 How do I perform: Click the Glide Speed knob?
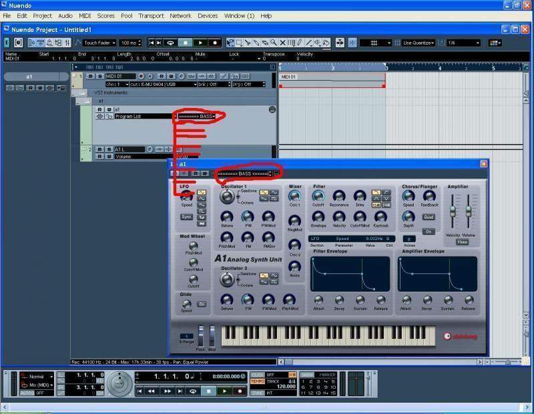(186, 304)
